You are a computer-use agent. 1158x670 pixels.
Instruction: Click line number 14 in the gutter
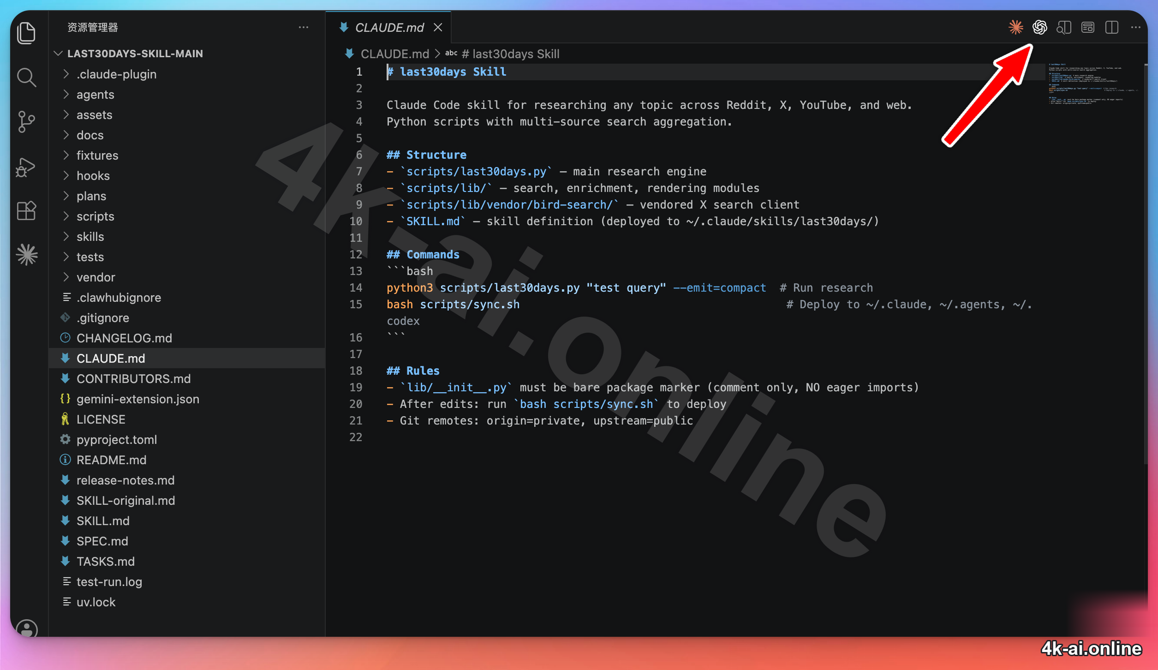356,288
